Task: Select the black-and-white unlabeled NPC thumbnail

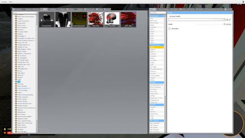Action: click(63, 20)
